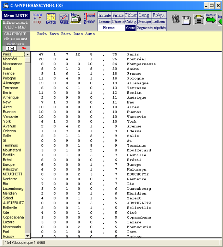
Task: Select AUSTERLITZ in the word list
Action: [x=13, y=203]
